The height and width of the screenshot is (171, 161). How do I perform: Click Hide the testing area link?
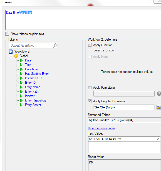(101, 128)
